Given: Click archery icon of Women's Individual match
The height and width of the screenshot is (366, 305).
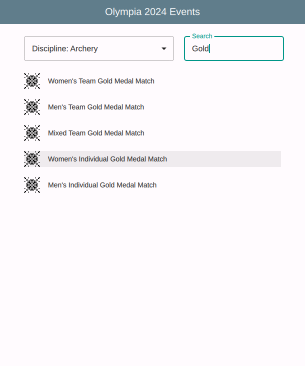Looking at the screenshot, I should 32,159.
